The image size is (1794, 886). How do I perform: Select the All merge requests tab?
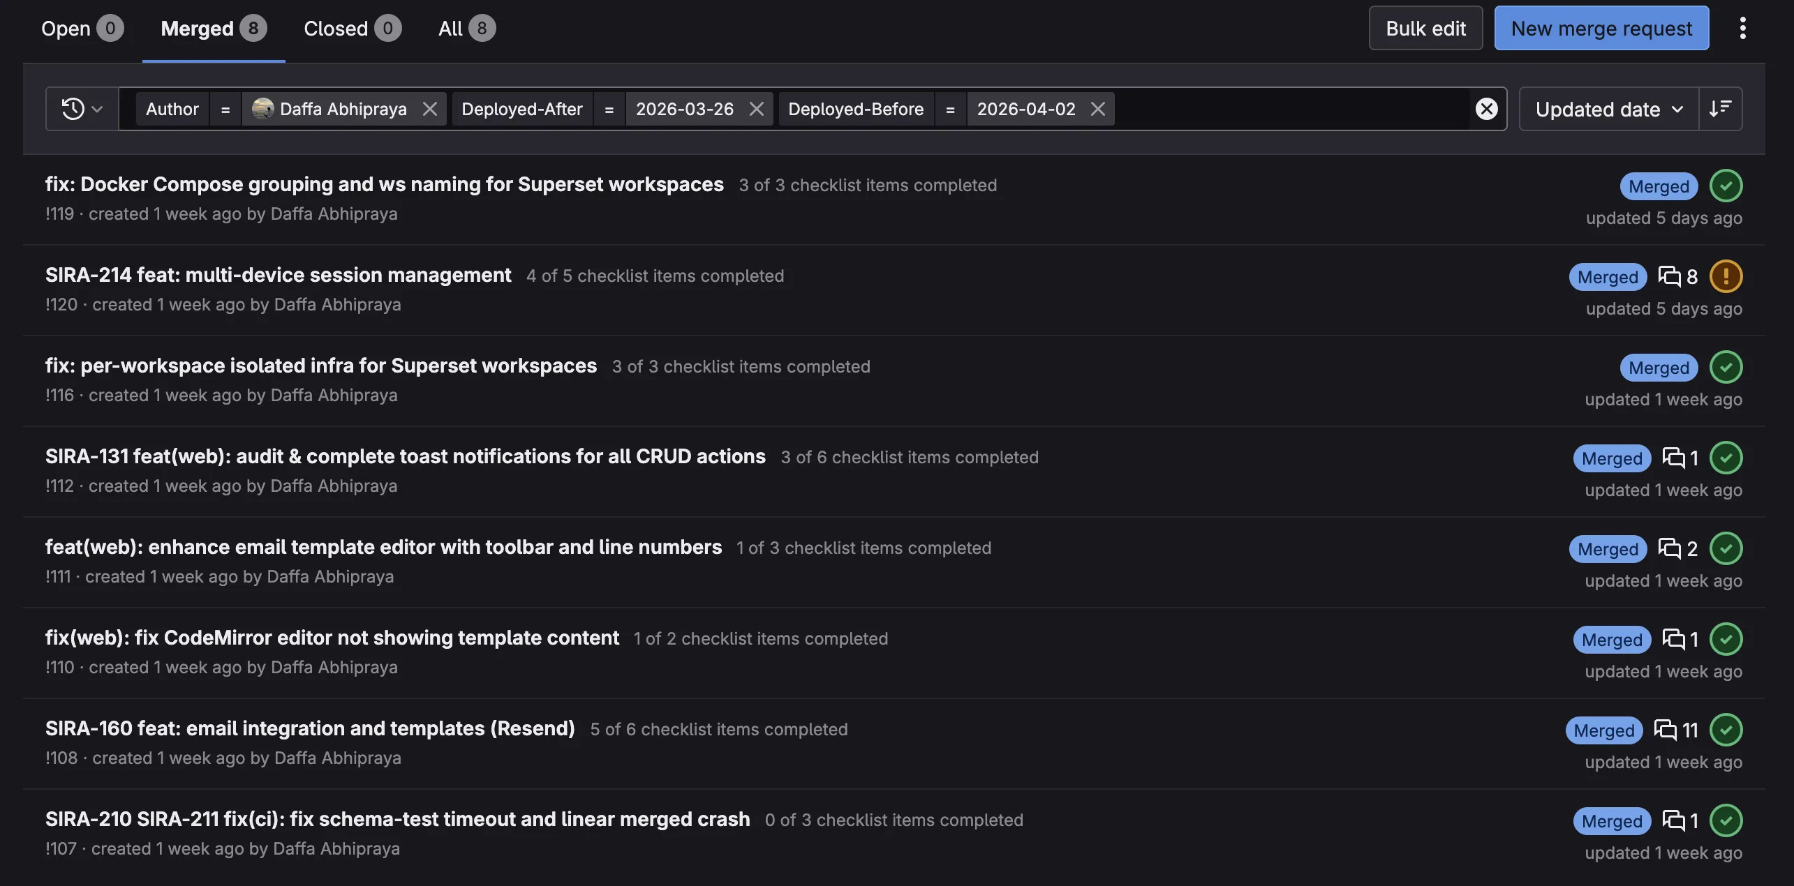click(x=466, y=29)
